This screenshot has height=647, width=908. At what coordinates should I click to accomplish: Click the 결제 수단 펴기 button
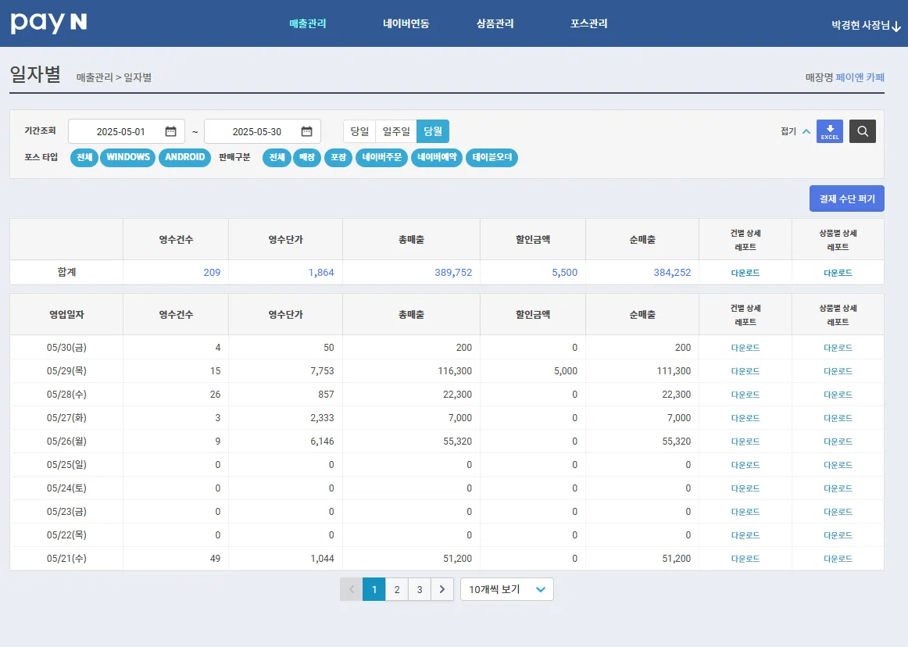click(x=846, y=199)
